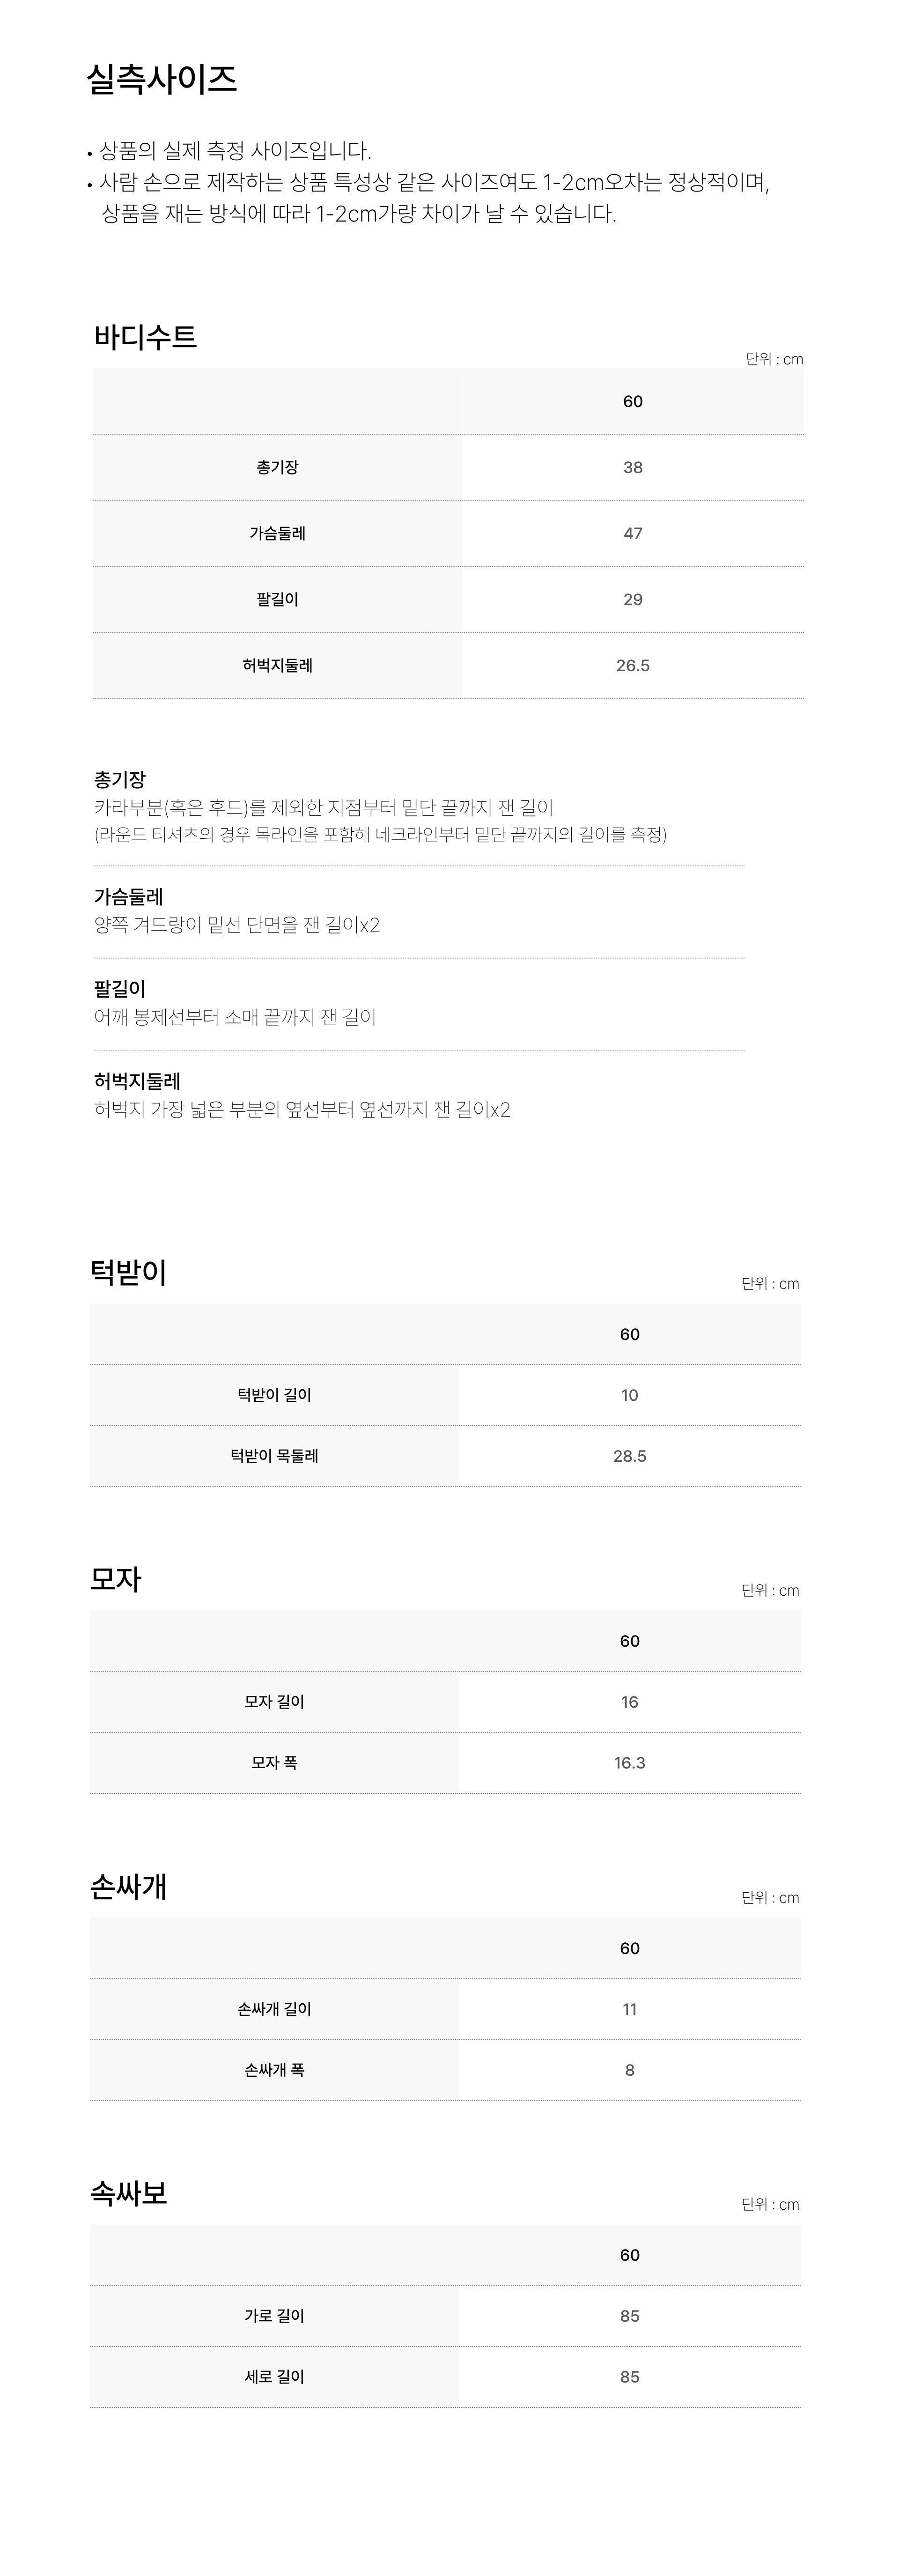The width and height of the screenshot is (899, 2576).
Task: Click the 손싸개 폭 row label
Action: coord(274,2070)
